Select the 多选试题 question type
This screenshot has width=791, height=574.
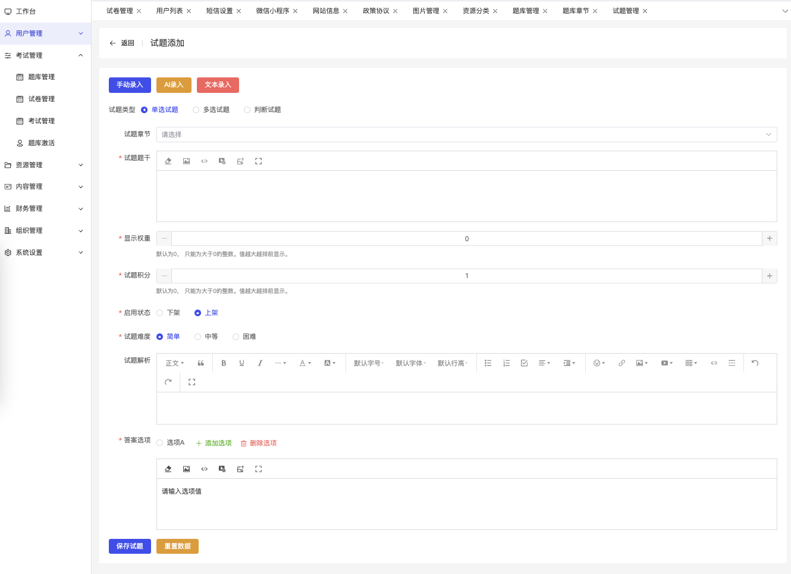[x=196, y=110]
